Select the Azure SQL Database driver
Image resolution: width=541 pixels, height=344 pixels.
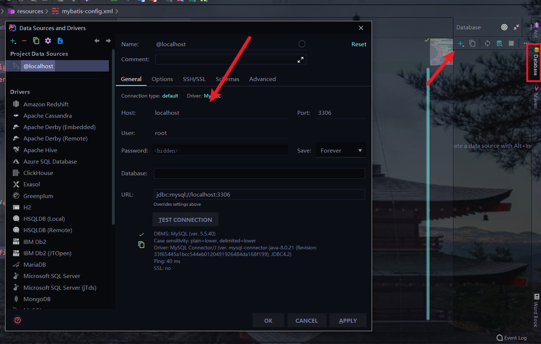[x=50, y=161]
